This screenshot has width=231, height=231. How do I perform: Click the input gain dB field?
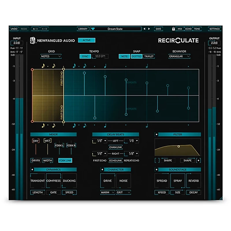(x=17, y=43)
